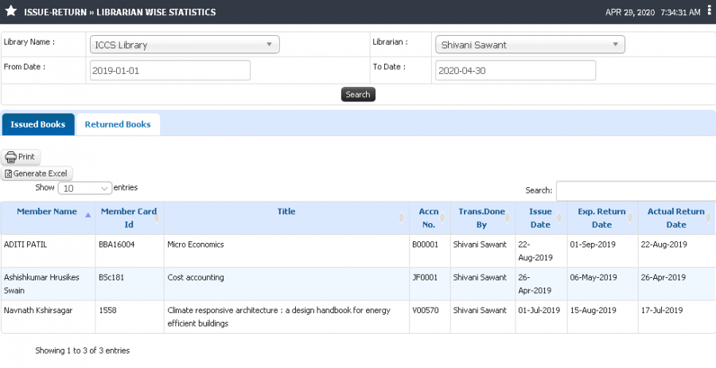The height and width of the screenshot is (368, 716).
Task: Sort by Actual Return Date column
Action: point(677,218)
